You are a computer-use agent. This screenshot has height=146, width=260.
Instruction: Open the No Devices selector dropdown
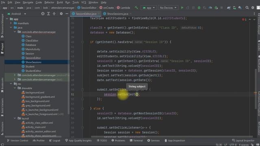(x=168, y=8)
